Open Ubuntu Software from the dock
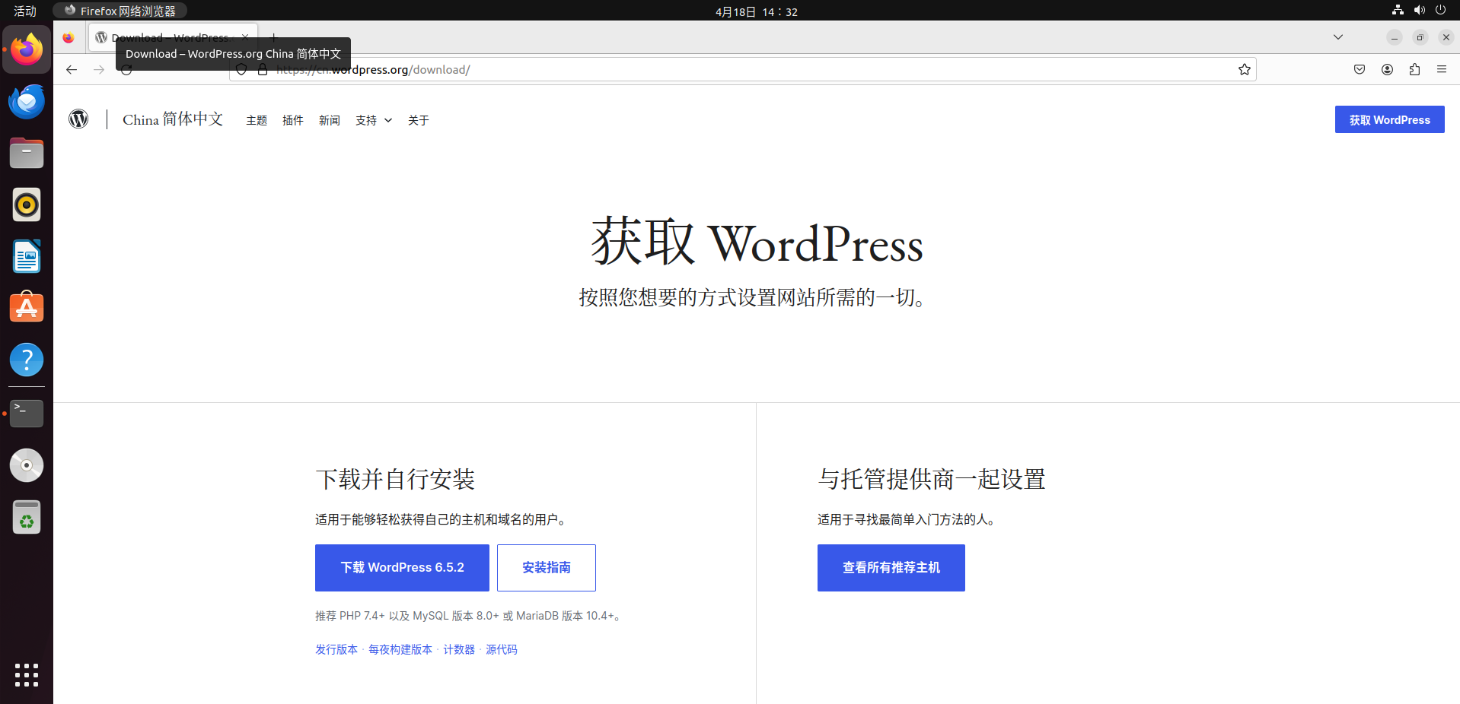This screenshot has width=1460, height=704. (27, 308)
